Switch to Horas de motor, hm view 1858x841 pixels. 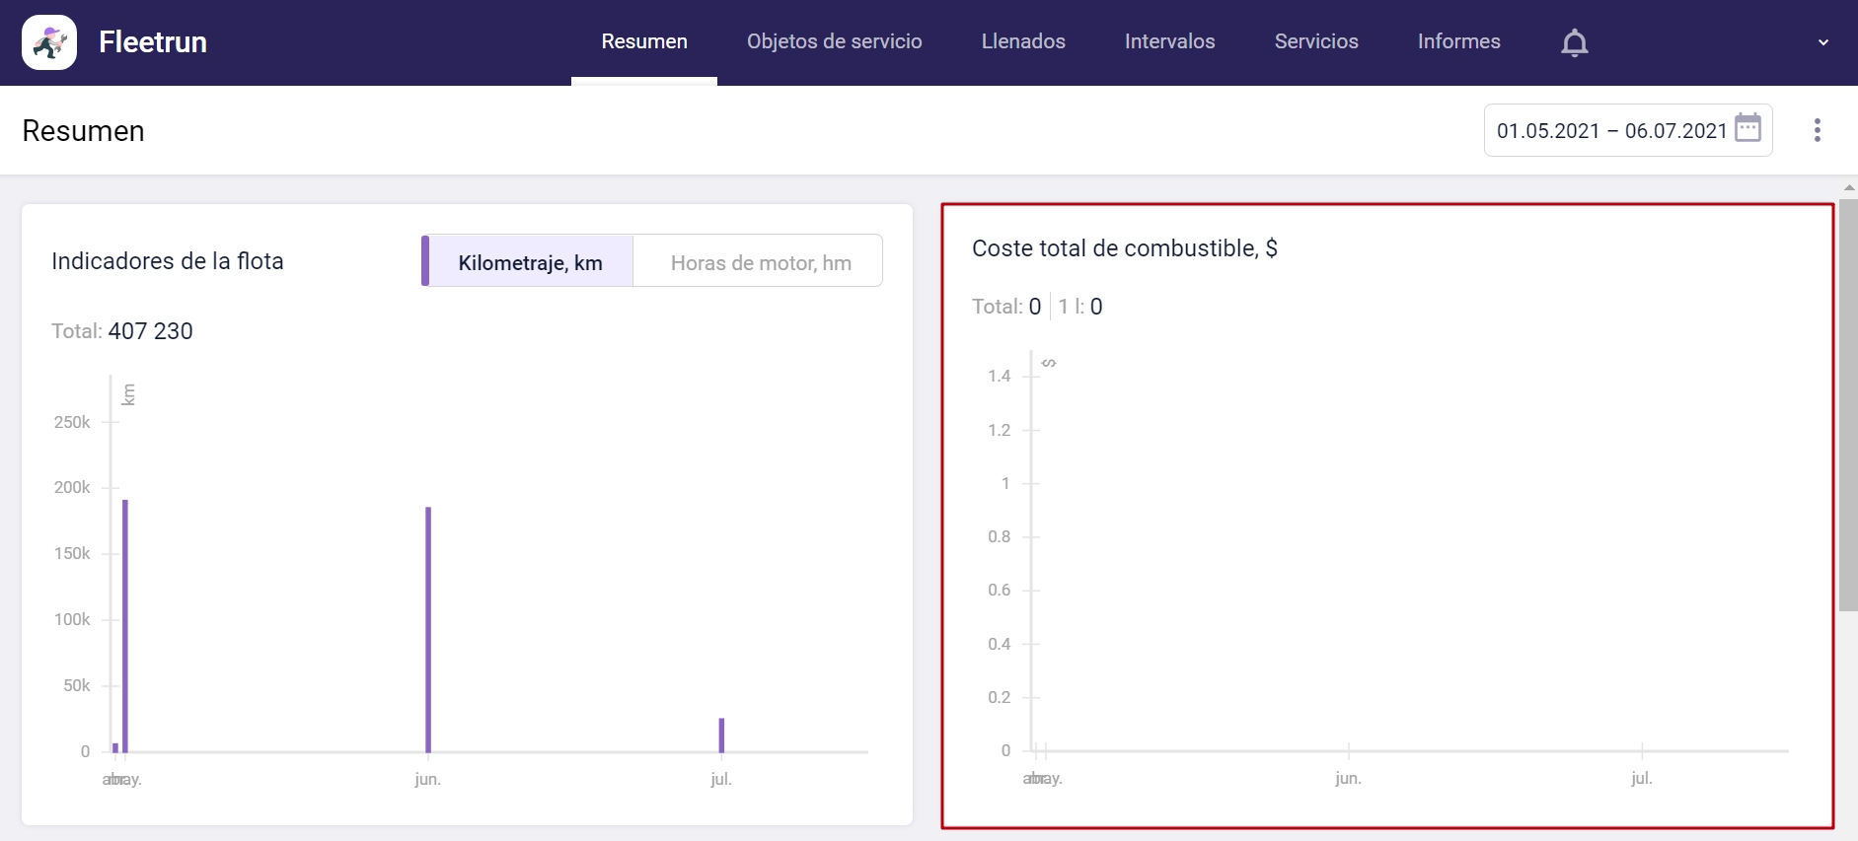(x=760, y=262)
